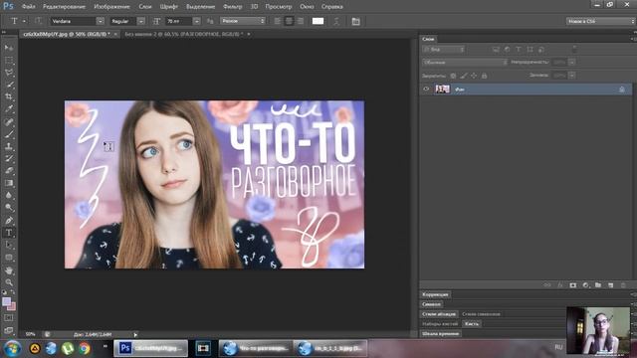
Task: Select the Blur tool
Action: pos(9,195)
